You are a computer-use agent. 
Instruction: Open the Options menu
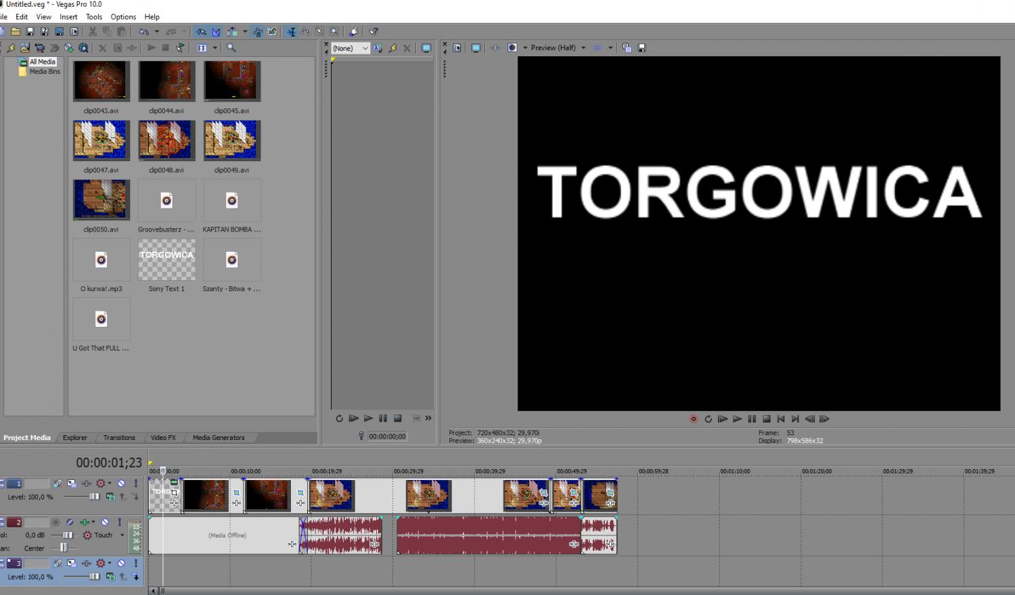click(x=123, y=17)
